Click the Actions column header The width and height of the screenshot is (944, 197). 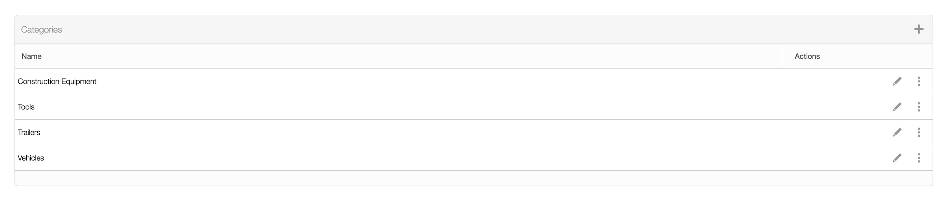coord(807,56)
